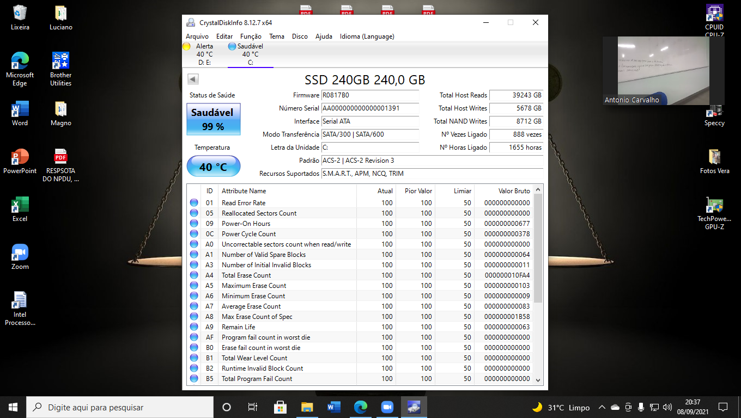Open the TechPowerUp GPU-Z desktop icon

click(x=714, y=213)
